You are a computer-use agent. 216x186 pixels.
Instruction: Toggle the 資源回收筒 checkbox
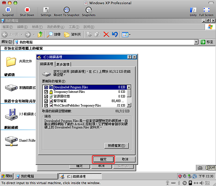(x=46, y=96)
